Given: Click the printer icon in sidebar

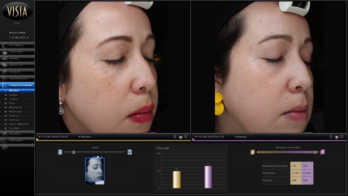Looking at the screenshot, I should pyautogui.click(x=5, y=147).
